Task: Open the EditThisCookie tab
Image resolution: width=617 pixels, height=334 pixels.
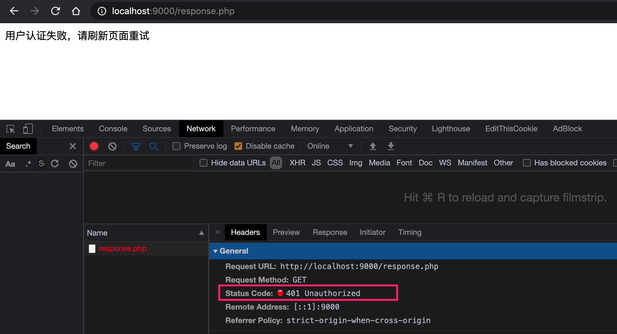Action: [511, 129]
